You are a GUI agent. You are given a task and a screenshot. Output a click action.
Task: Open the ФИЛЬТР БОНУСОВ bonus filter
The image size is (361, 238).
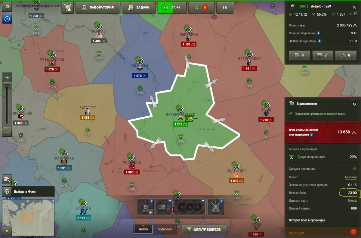(x=205, y=230)
